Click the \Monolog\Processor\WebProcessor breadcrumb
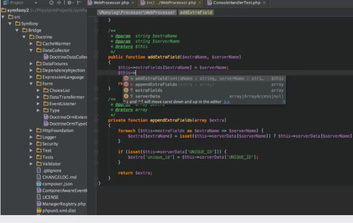Screen dimensions: 353x223 [x=136, y=12]
